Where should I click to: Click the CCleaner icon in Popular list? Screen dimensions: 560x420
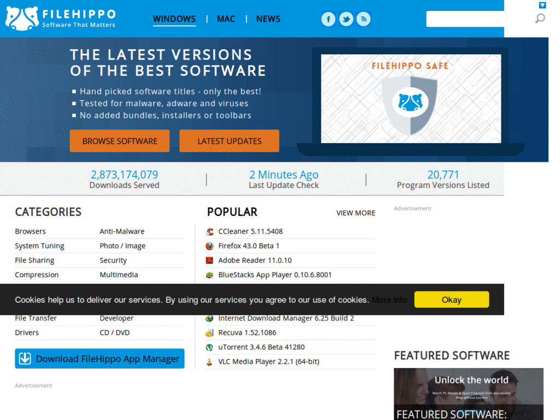(x=209, y=231)
